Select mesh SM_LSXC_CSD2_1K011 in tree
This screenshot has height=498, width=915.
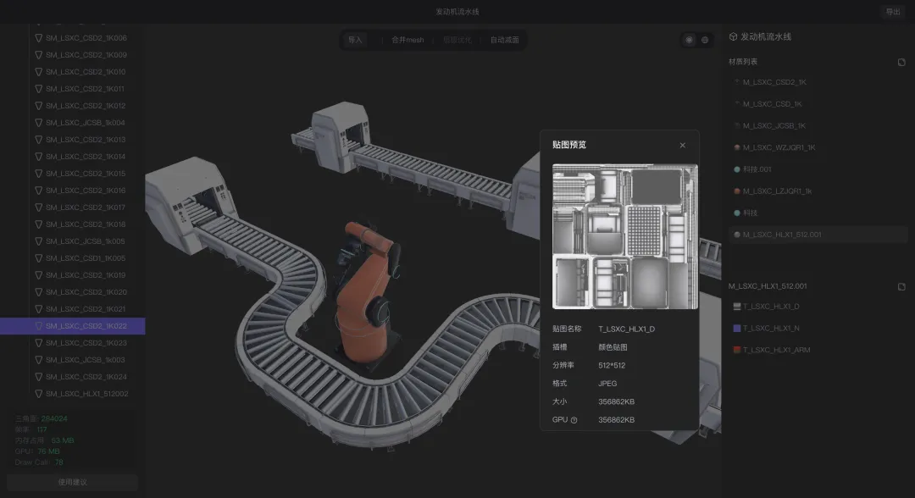pos(86,89)
